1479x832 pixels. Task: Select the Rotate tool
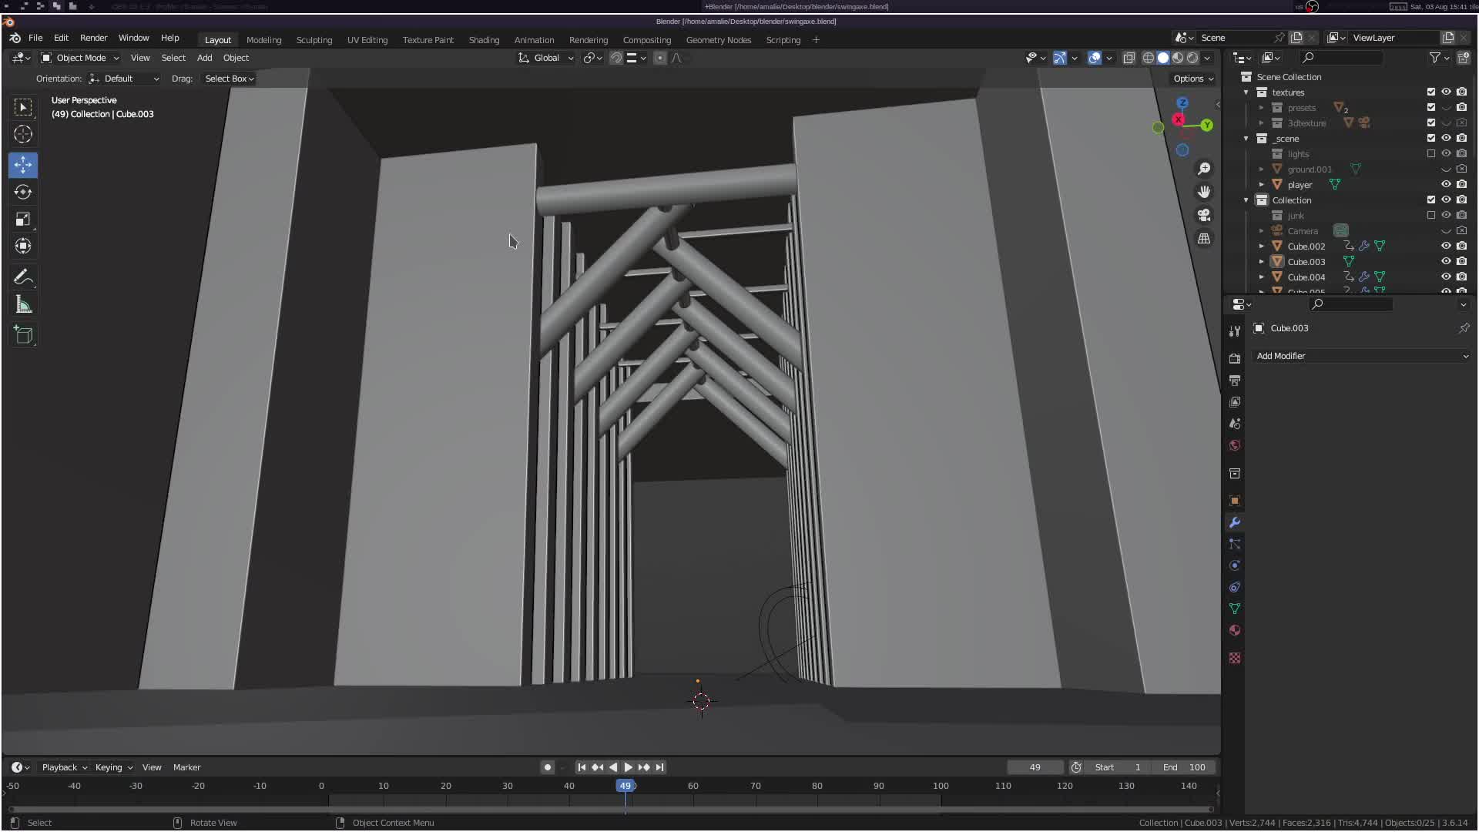tap(23, 192)
